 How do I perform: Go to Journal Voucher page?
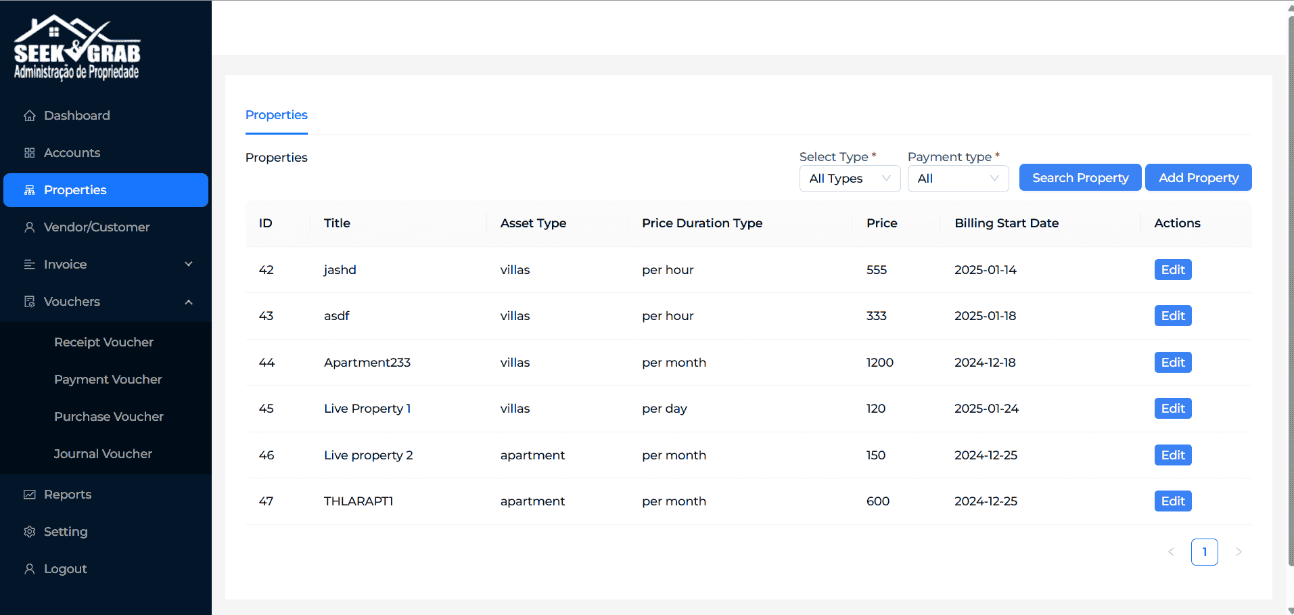(103, 454)
